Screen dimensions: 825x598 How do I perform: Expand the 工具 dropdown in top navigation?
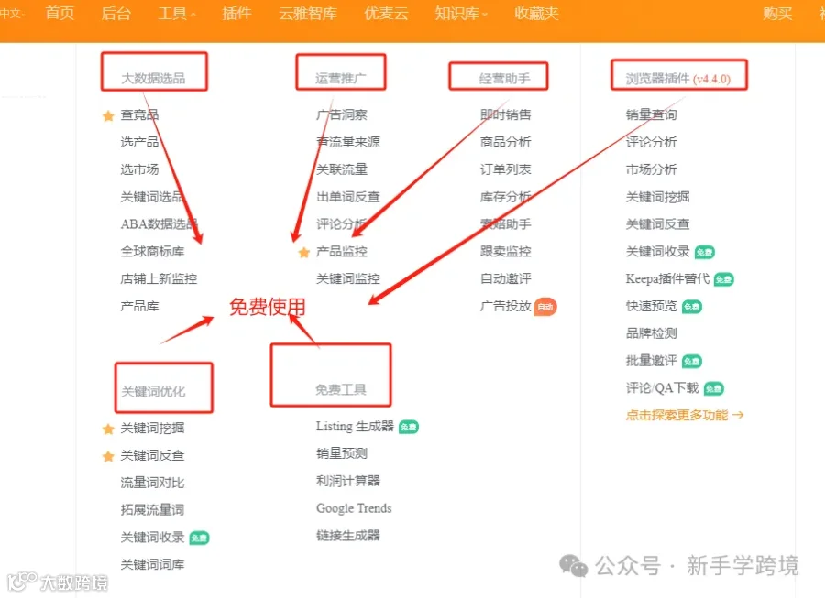177,13
